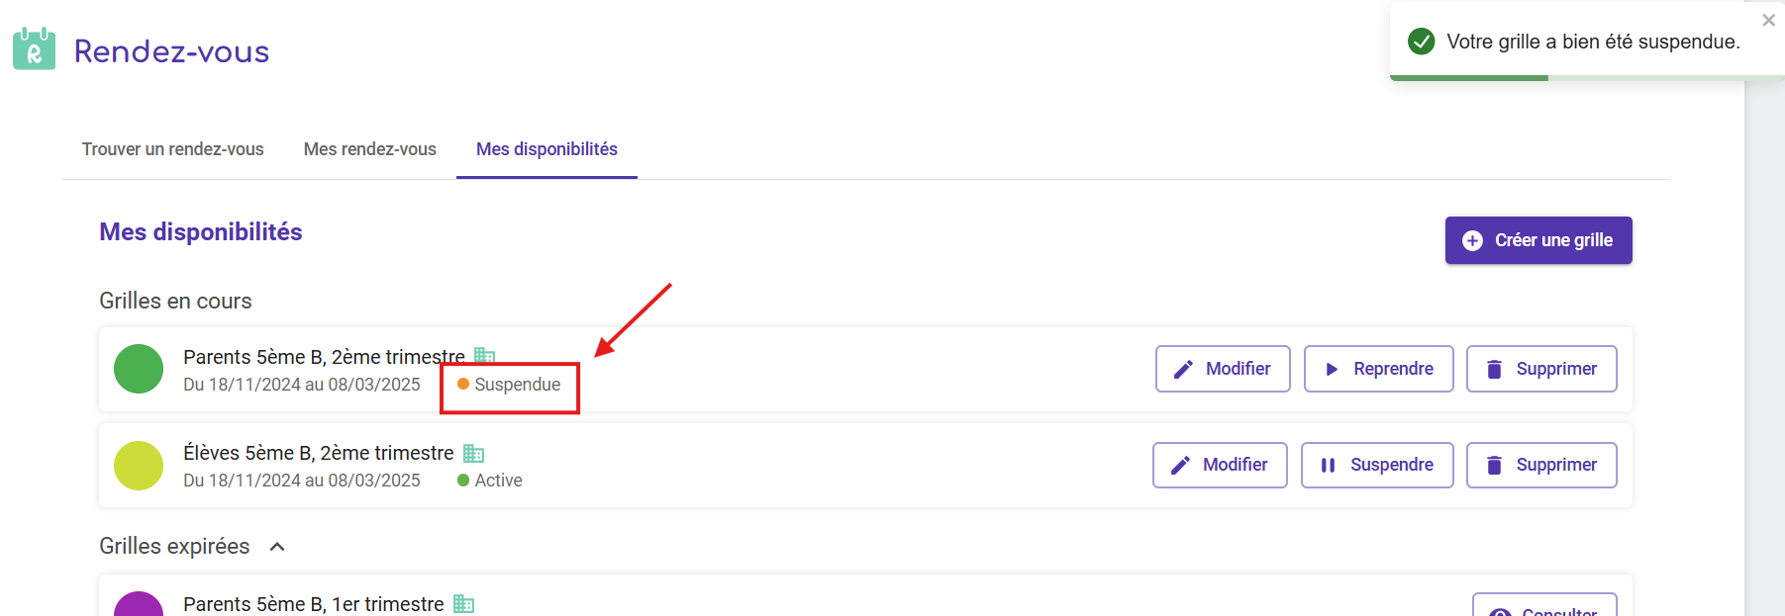This screenshot has width=1785, height=616.
Task: Click the trash icon on Élèves 5ème B Supprimer
Action: [x=1494, y=465]
